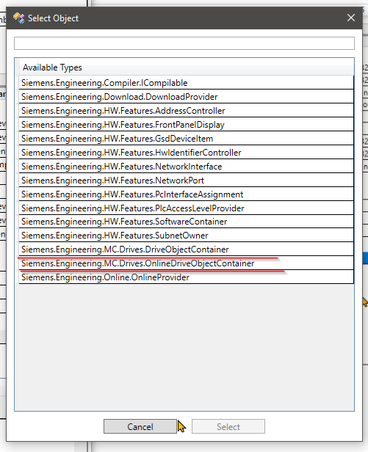The width and height of the screenshot is (368, 452).
Task: Pick HW.Features.PcInterfaceAssignment type
Action: [x=186, y=194]
